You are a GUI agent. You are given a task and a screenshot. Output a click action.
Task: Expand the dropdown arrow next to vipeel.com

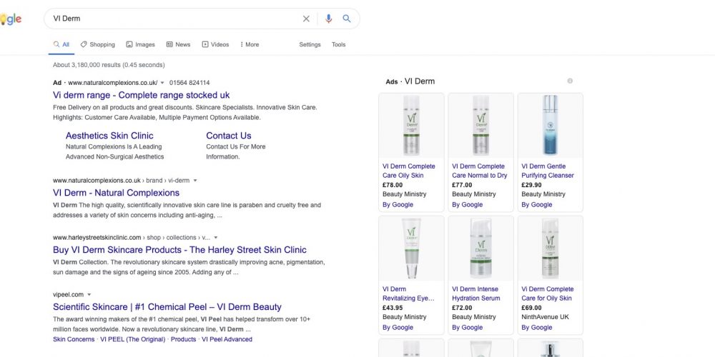89,295
